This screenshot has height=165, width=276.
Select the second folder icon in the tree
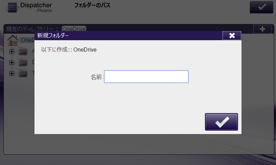click(x=23, y=62)
